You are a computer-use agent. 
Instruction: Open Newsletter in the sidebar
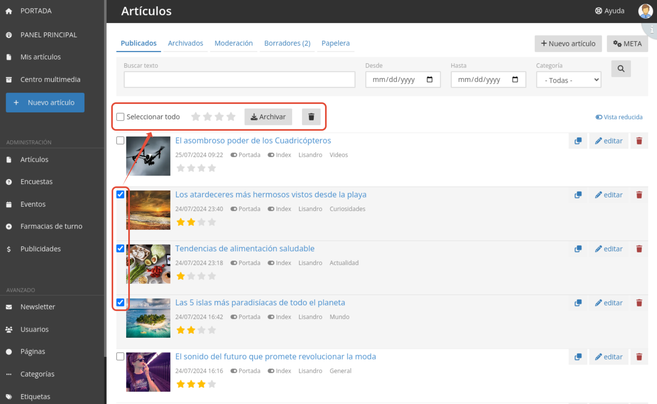point(38,307)
